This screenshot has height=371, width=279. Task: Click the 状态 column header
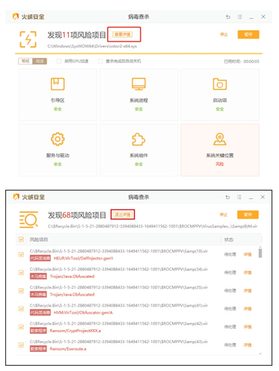coord(229,240)
